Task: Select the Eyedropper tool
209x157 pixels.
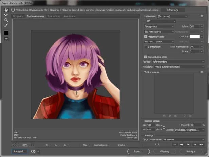Action: coord(6,25)
